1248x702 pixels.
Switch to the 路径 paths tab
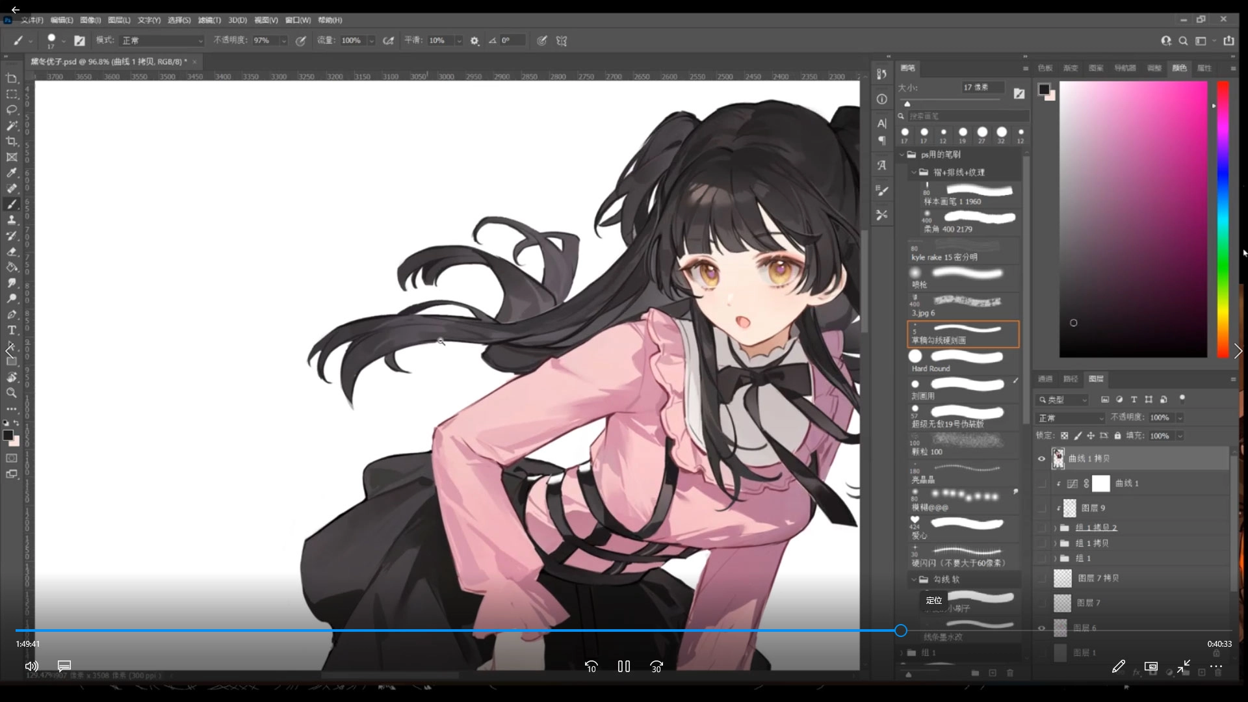[x=1070, y=379]
